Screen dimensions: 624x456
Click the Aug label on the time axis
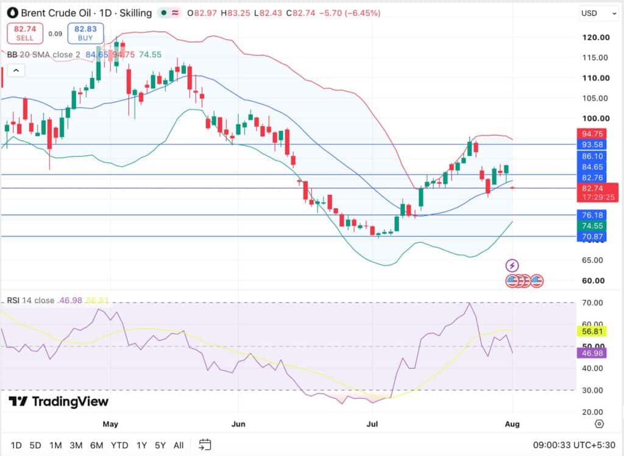pos(512,424)
